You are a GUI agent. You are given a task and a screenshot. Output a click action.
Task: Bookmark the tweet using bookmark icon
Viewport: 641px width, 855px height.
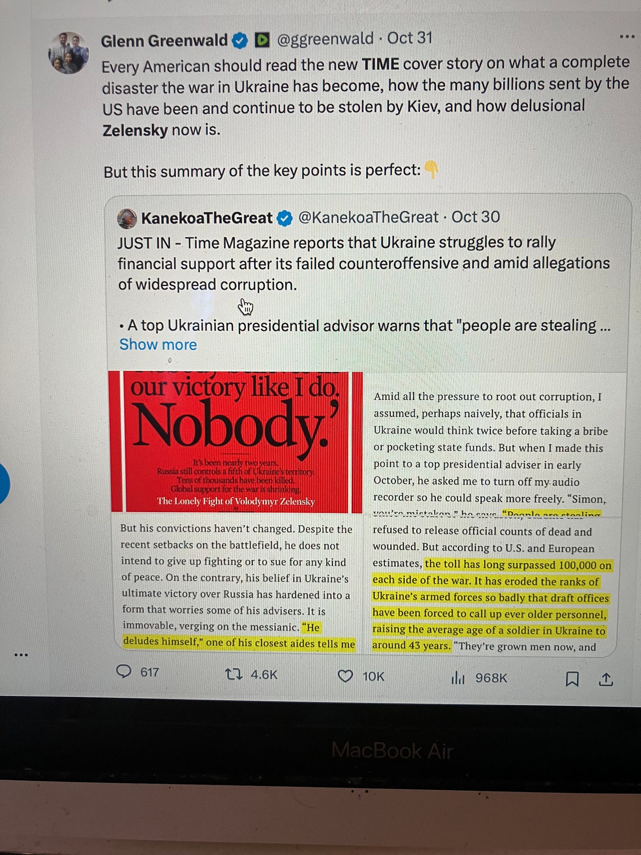(572, 679)
